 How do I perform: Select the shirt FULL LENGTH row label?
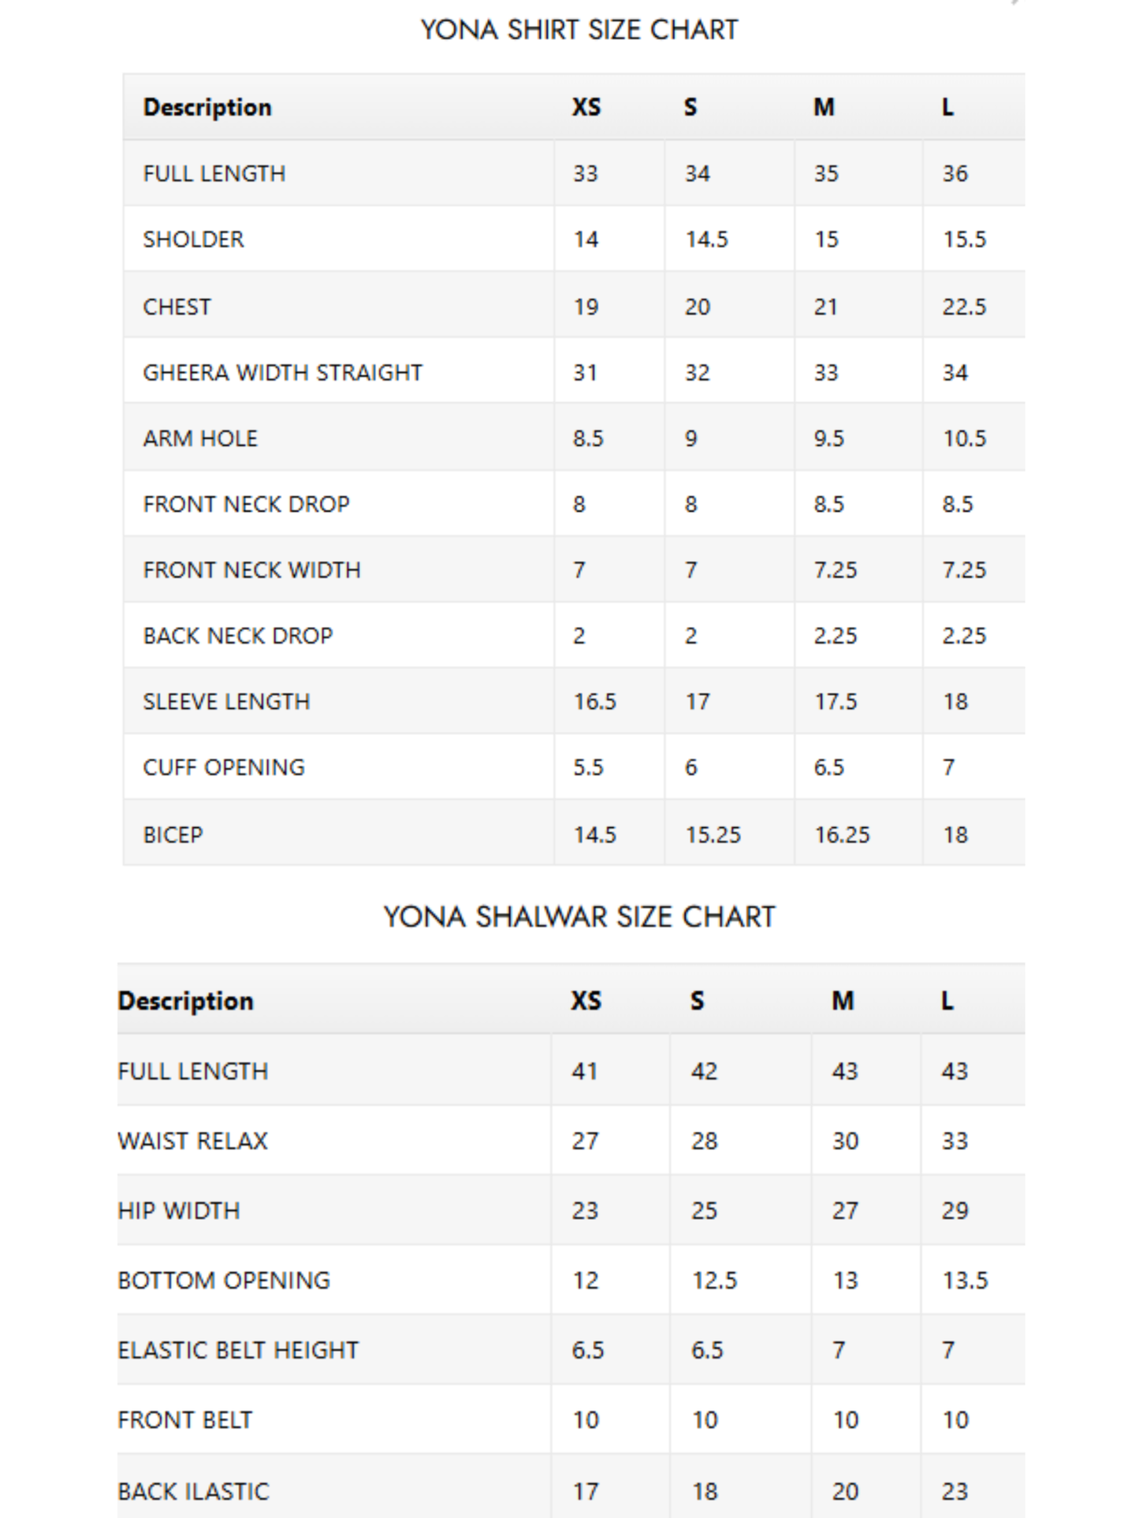[x=214, y=173]
